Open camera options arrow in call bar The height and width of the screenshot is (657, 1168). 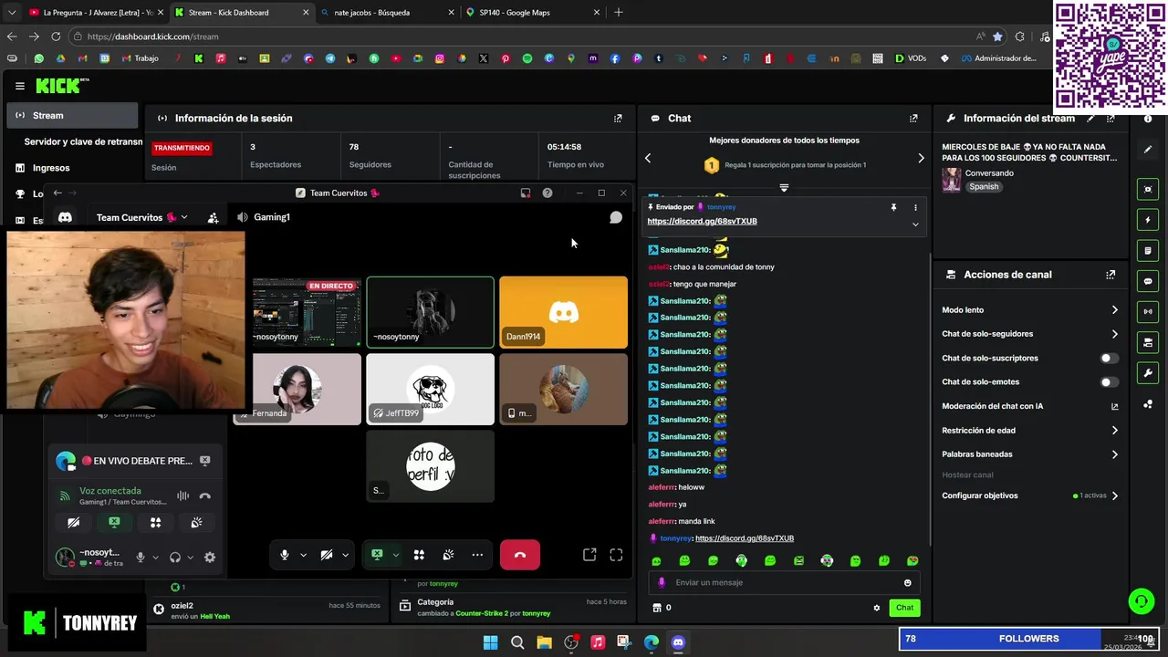coord(345,555)
